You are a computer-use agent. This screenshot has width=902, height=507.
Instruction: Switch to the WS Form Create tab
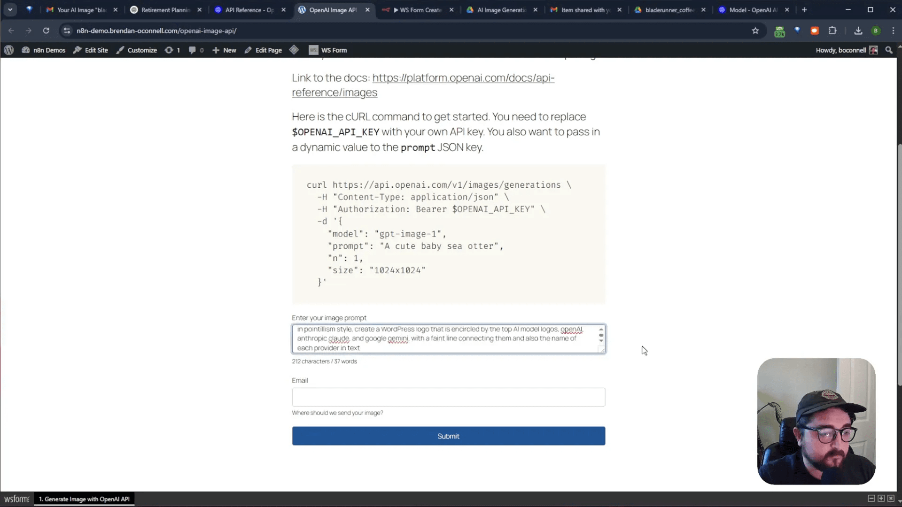tap(418, 10)
